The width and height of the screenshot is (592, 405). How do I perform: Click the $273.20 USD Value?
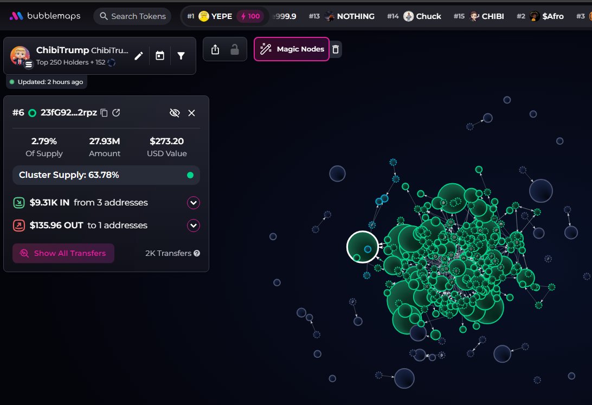(167, 141)
